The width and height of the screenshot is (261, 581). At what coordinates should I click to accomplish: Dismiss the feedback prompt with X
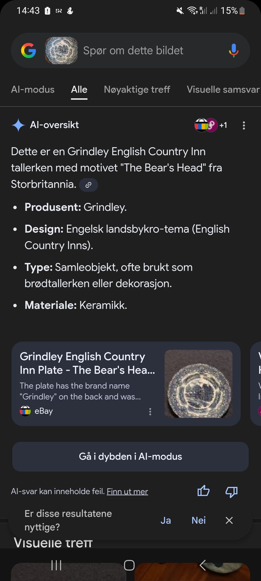click(x=229, y=521)
